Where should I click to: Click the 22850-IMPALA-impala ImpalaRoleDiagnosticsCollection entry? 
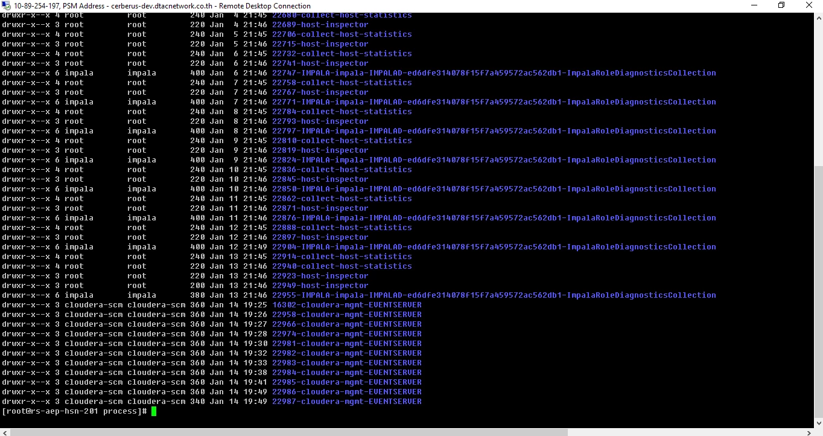[494, 189]
